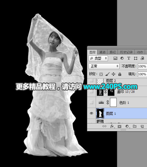Switch to the 历史记录 (History) tab
147x167 pixels.
(x=126, y=52)
